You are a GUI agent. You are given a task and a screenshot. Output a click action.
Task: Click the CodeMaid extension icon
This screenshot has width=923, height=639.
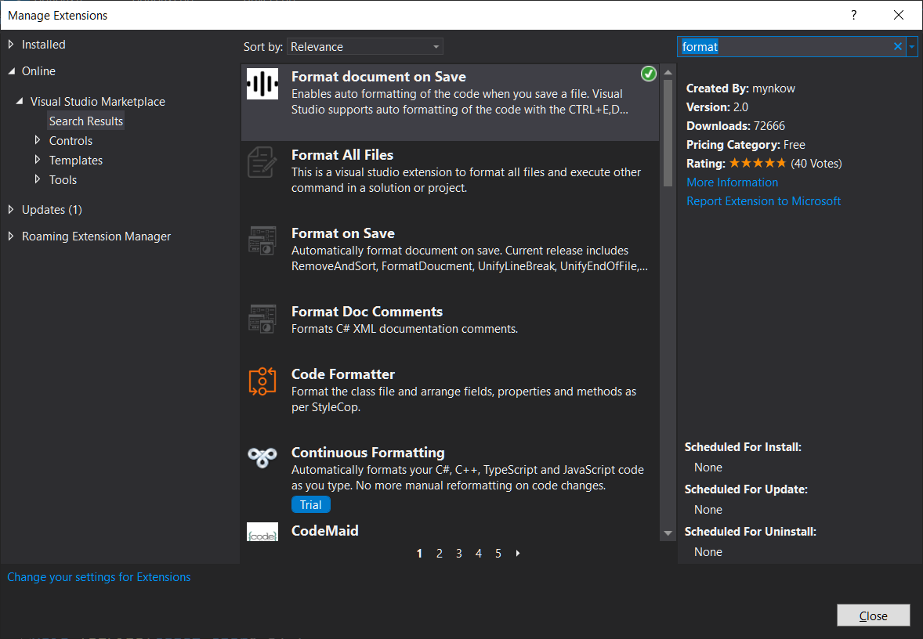262,531
